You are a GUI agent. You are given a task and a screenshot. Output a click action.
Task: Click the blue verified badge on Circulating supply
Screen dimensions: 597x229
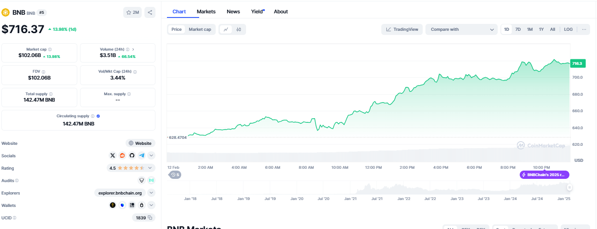pos(98,116)
